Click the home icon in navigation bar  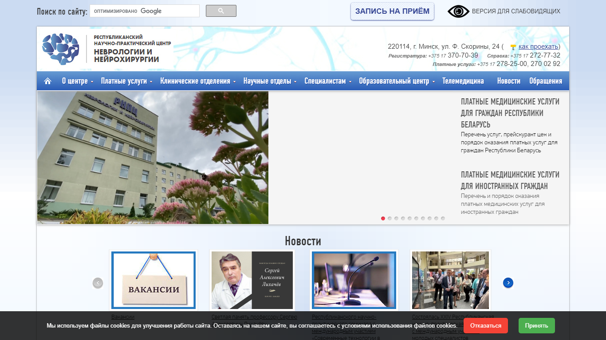pyautogui.click(x=47, y=81)
